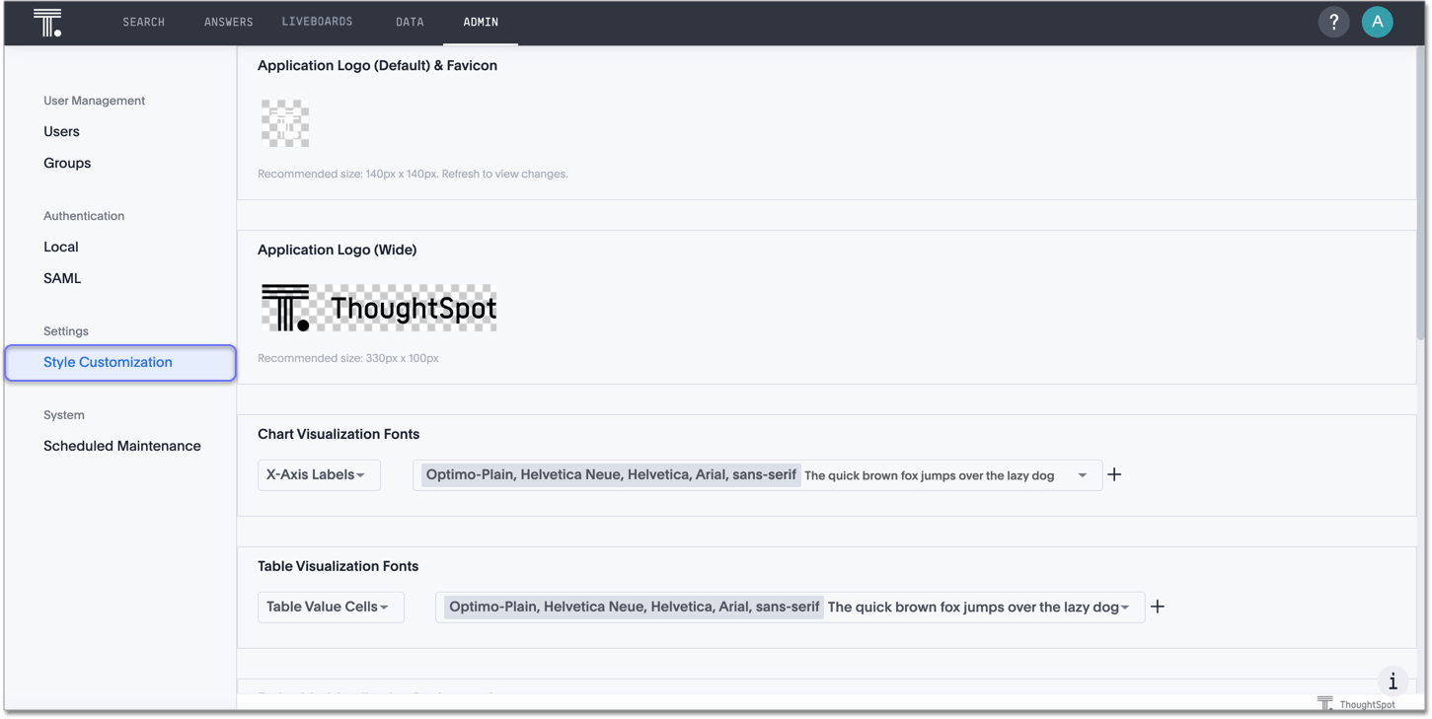
Task: Add a table font using the plus icon
Action: coord(1158,607)
